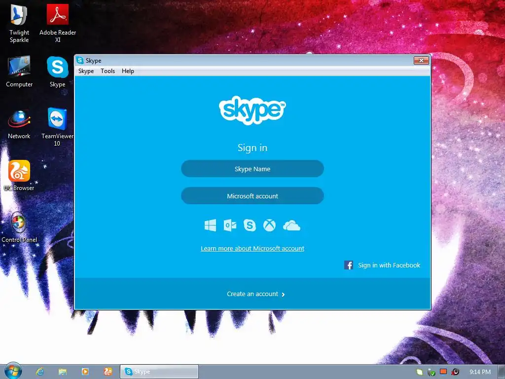This screenshot has width=505, height=379.
Task: Click the Xbox icon in services row
Action: click(269, 225)
